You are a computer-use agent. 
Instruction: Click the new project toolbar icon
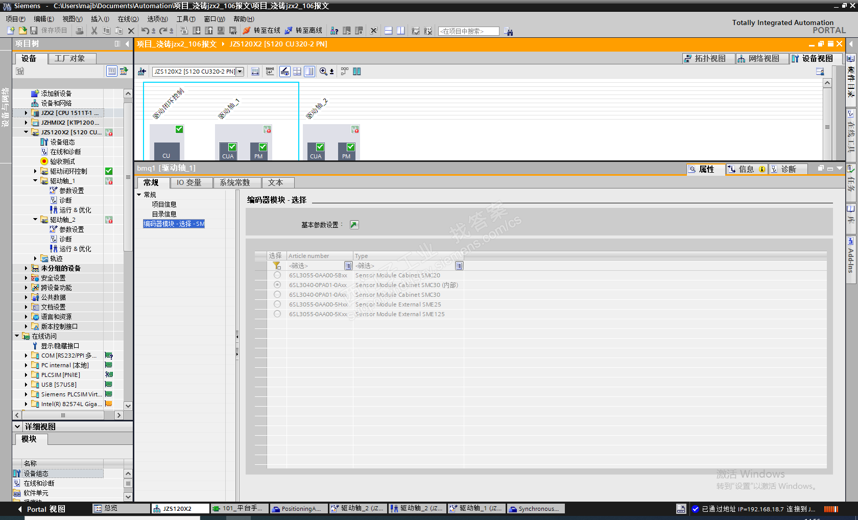(x=11, y=31)
